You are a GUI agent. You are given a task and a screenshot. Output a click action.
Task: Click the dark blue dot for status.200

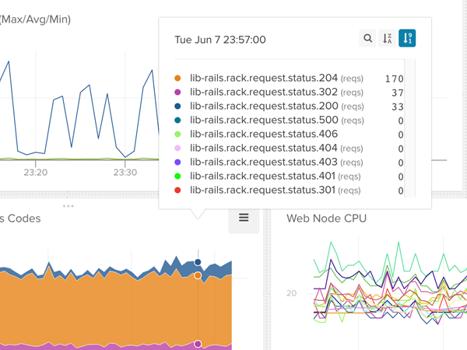coord(177,106)
